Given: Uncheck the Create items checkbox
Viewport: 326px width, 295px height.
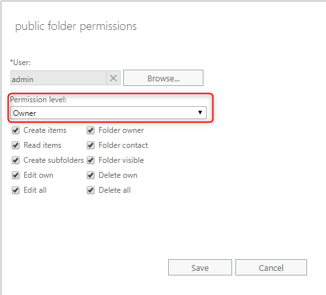Looking at the screenshot, I should (16, 130).
